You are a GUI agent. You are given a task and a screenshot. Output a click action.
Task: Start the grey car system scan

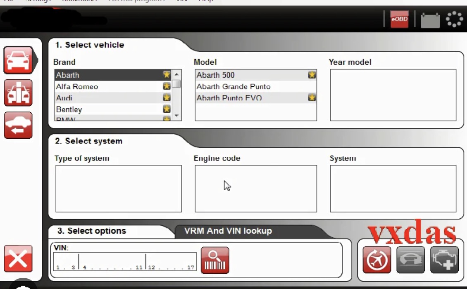(411, 260)
